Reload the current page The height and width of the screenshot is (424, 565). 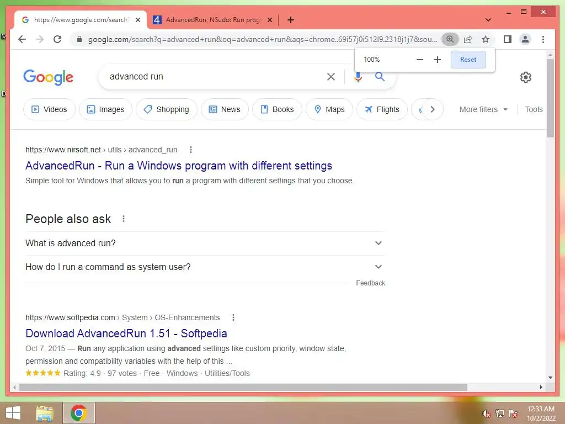click(57, 39)
